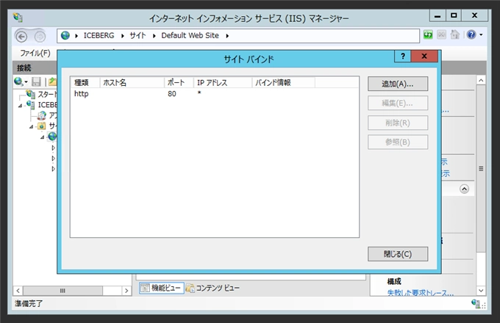Sort by ポート column header
This screenshot has width=500, height=323.
coord(179,83)
